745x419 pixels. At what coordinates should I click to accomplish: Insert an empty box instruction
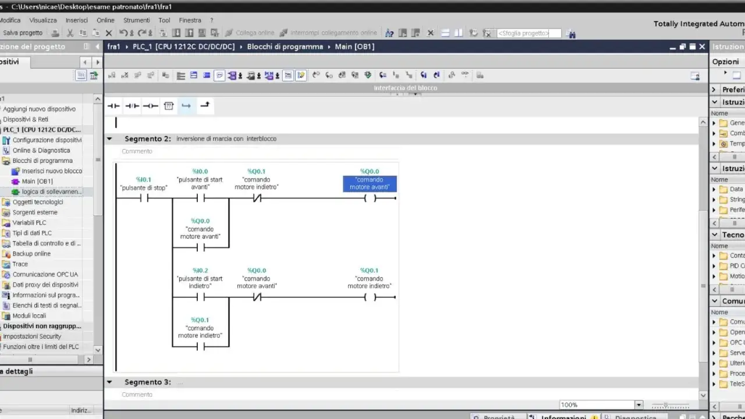pyautogui.click(x=169, y=106)
